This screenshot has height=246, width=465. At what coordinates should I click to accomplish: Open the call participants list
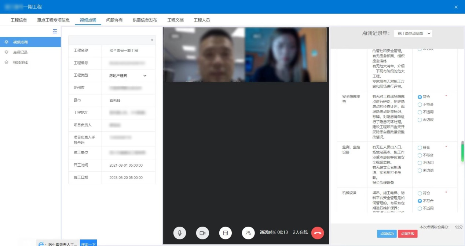[248, 233]
